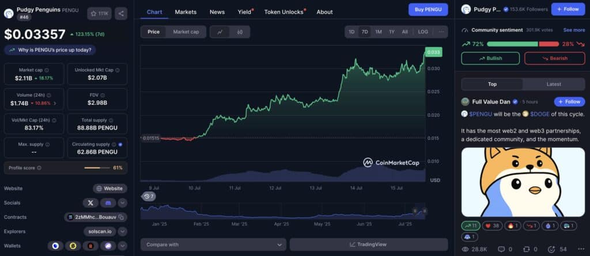Screen dimensions: 590x256
Task: Open solscan.io explorer link
Action: [x=100, y=232]
